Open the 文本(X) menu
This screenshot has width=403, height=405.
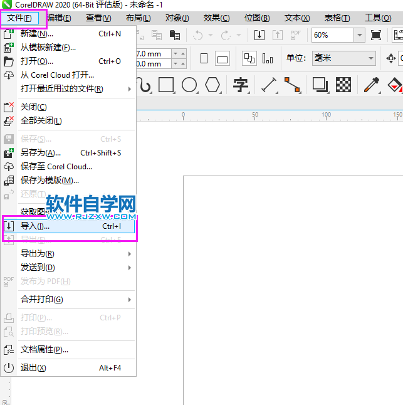297,18
